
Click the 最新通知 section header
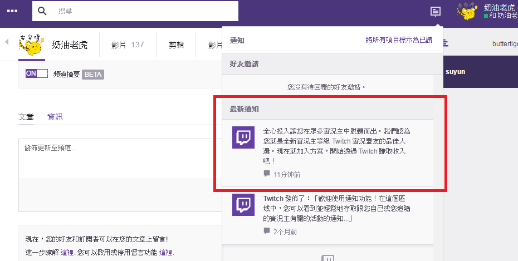coord(328,109)
